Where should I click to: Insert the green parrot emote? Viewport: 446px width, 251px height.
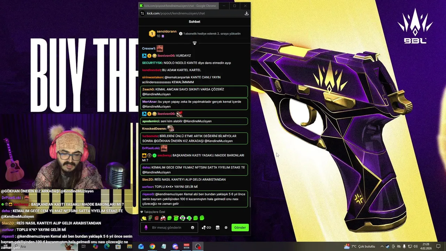[x=150, y=218]
